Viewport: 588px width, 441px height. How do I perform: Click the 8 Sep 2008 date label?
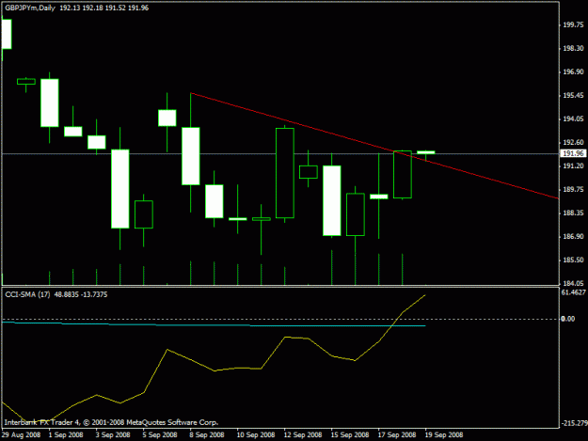(207, 434)
